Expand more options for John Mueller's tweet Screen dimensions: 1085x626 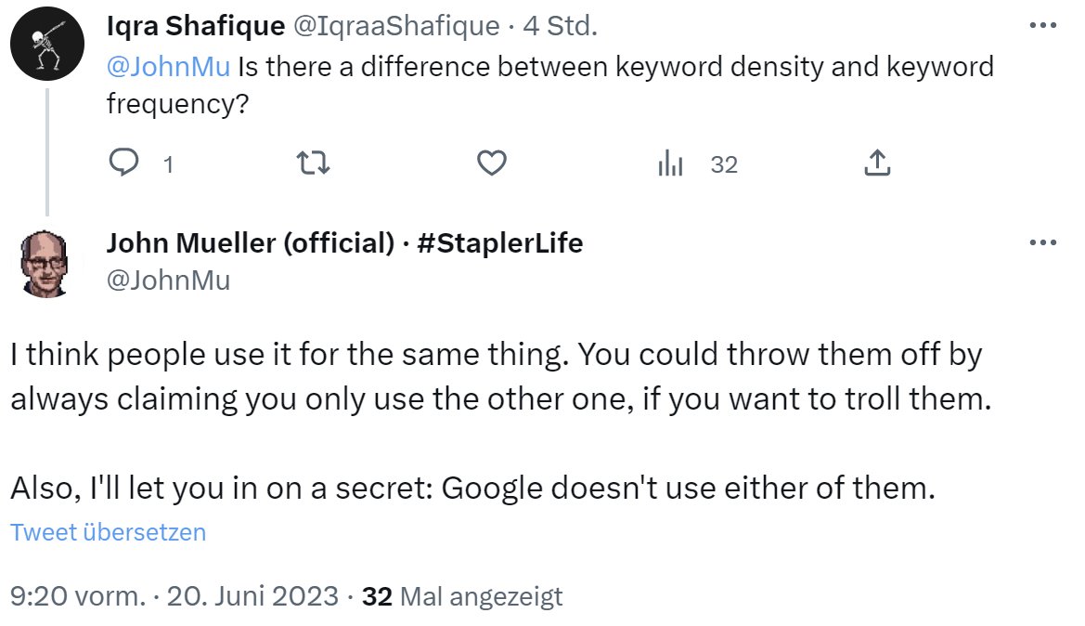[1043, 241]
